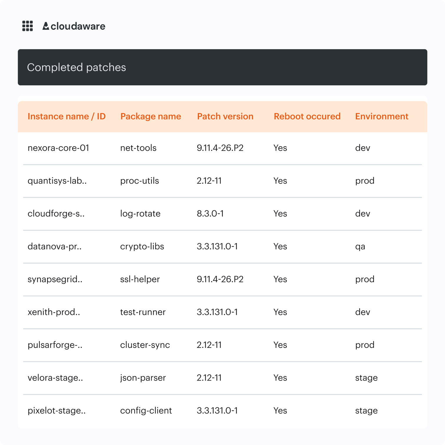Select patch version 9.11.4-26.P2 for ssl-helper
Screen dimensions: 445x445
point(220,279)
